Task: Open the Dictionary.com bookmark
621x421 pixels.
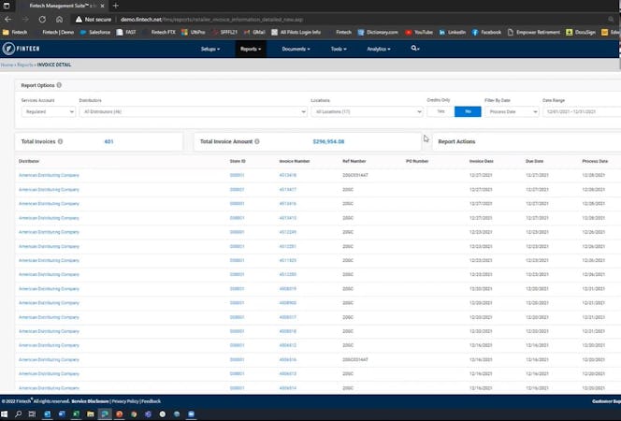Action: pyautogui.click(x=378, y=32)
